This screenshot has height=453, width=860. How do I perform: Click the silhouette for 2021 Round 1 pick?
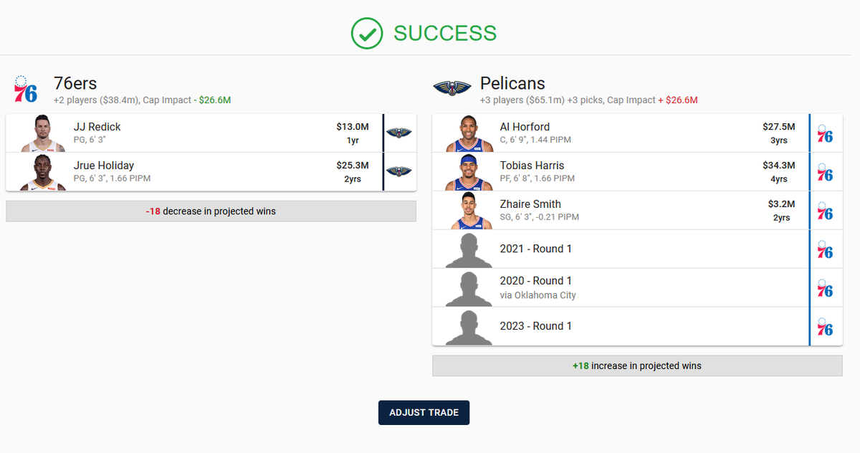[x=469, y=249]
